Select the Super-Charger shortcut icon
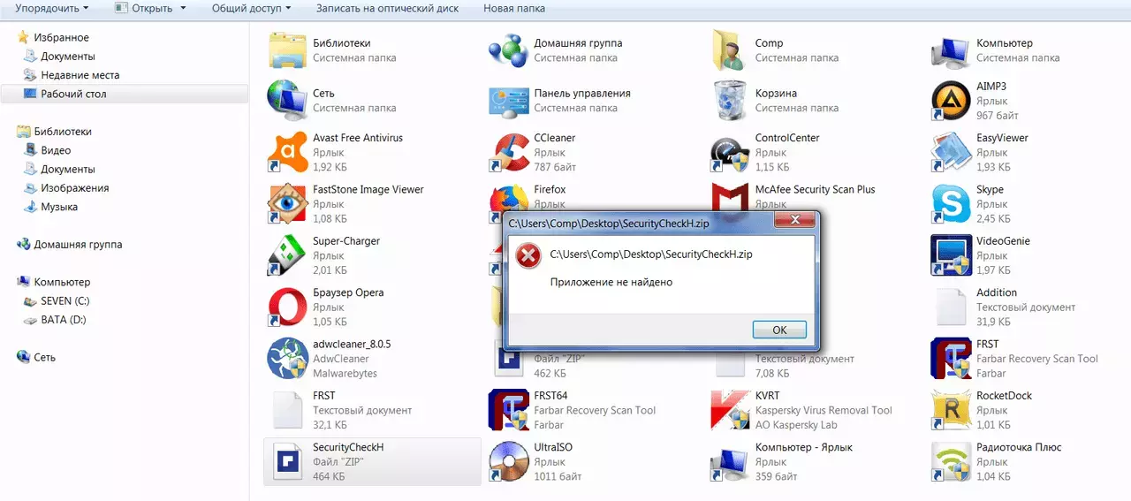This screenshot has width=1131, height=501. pos(287,255)
